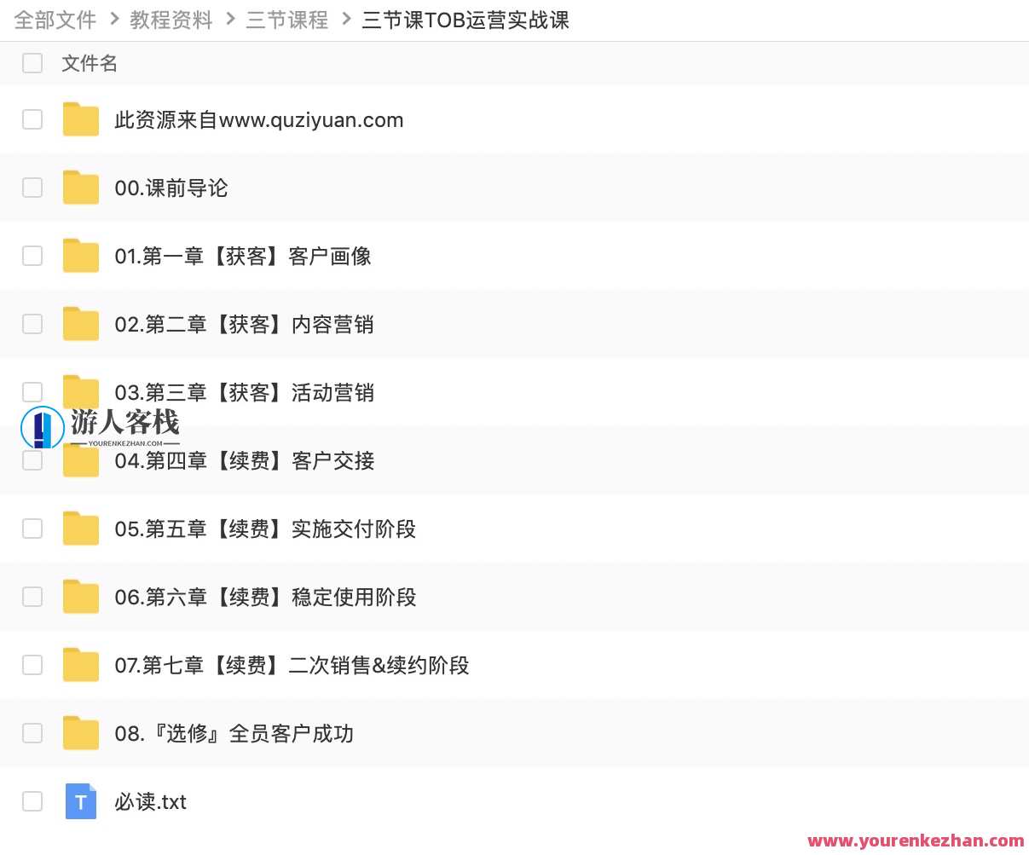Check the box for 必读.txt

(x=32, y=801)
